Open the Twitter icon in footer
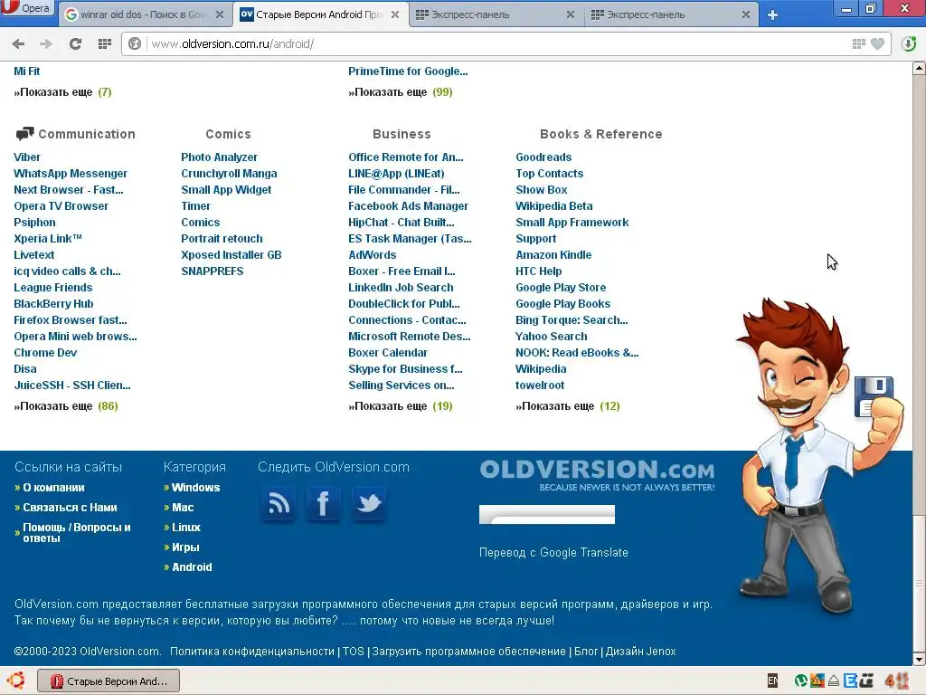This screenshot has height=695, width=926. point(369,504)
